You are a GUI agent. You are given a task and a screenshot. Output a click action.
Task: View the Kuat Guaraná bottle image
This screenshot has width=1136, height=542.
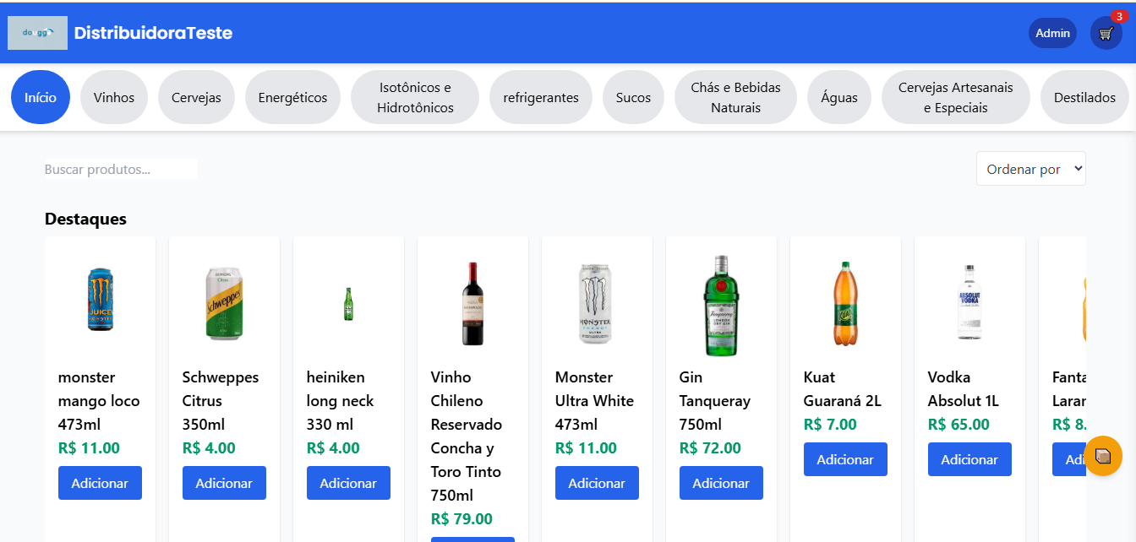tap(845, 303)
